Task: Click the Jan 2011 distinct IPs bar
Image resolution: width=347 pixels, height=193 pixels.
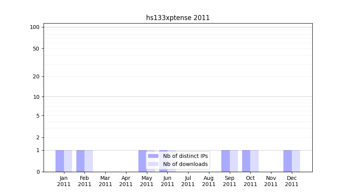Action: (60, 161)
